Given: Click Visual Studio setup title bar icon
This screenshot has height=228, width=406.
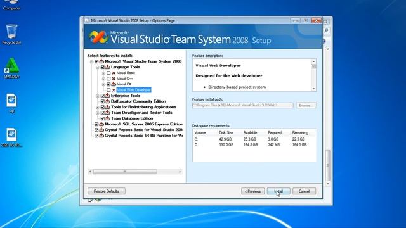Looking at the screenshot, I should (x=88, y=20).
